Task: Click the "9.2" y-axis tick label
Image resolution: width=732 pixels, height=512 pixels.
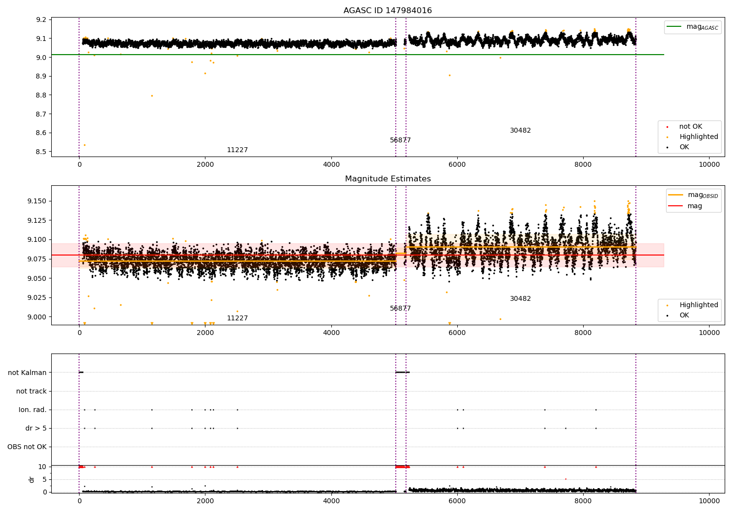Action: click(x=41, y=20)
